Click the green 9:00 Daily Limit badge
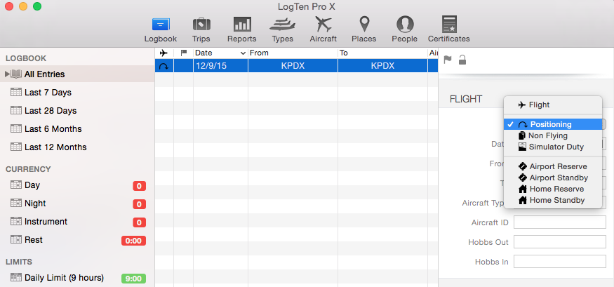This screenshot has height=287, width=614. coord(133,279)
